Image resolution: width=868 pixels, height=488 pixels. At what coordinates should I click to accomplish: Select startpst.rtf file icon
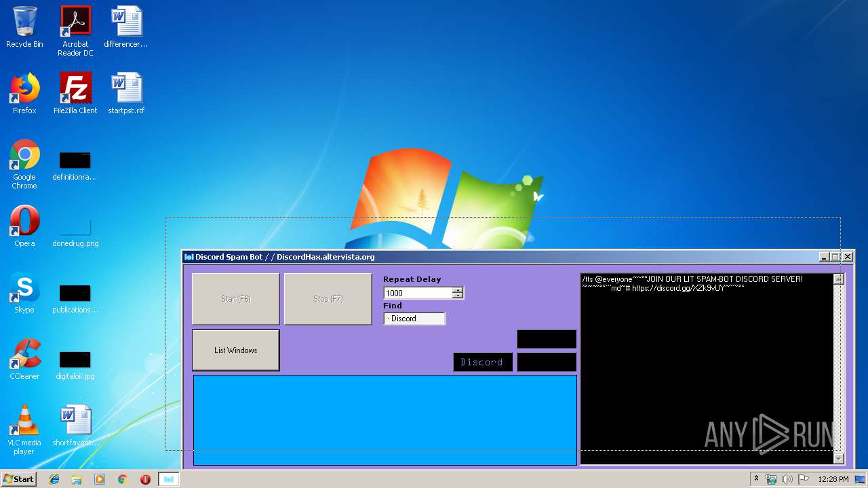[x=126, y=94]
